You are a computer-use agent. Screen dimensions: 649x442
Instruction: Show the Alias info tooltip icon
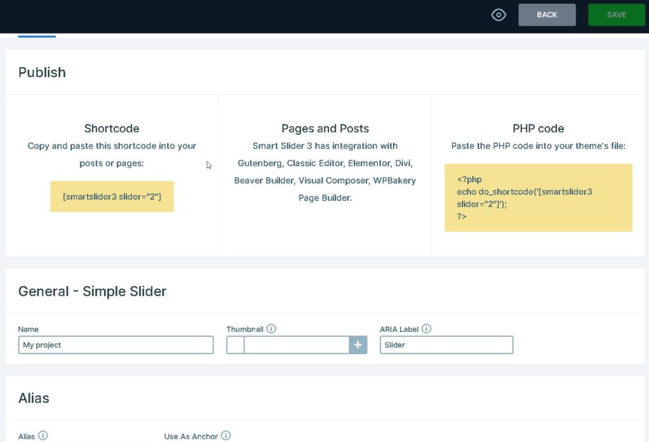pos(43,436)
